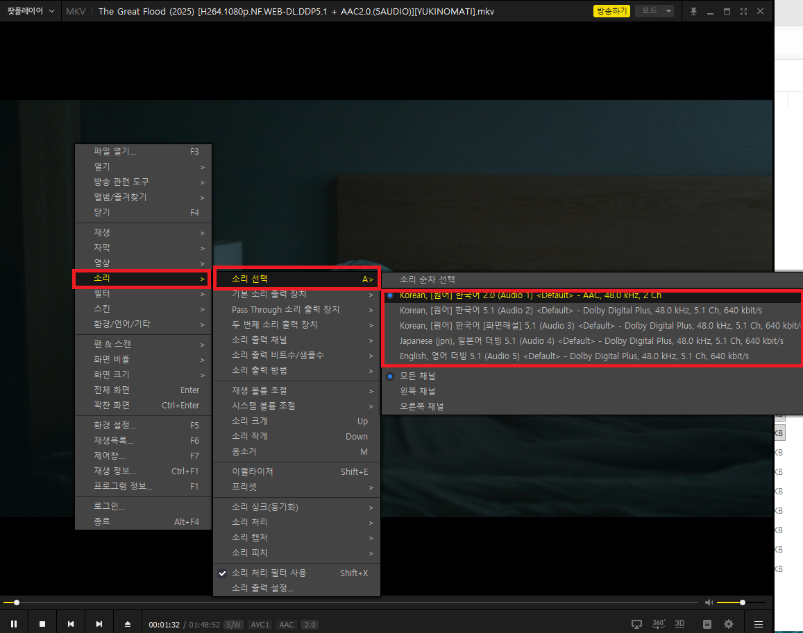Mute sound via the speaker icon
803x633 pixels.
tap(709, 602)
